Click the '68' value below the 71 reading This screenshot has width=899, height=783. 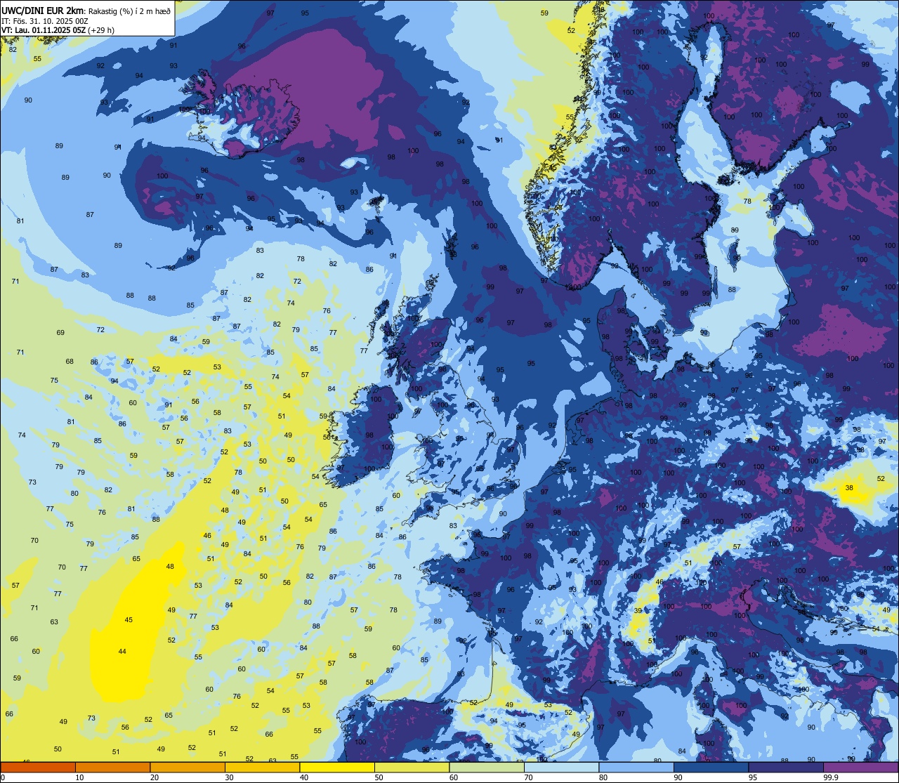coord(70,362)
